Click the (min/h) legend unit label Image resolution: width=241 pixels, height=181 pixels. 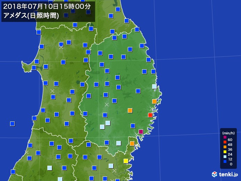[228, 133]
